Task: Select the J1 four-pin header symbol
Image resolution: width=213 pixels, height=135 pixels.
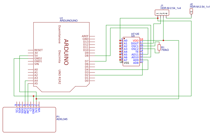Action: point(162,13)
